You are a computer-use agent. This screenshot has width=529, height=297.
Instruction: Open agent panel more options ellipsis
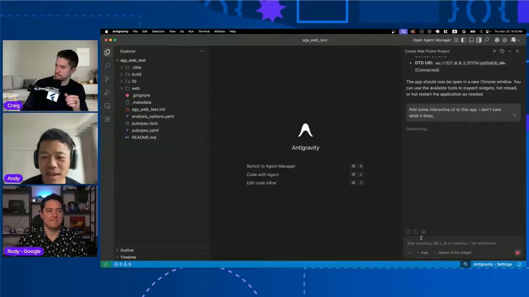(510, 51)
